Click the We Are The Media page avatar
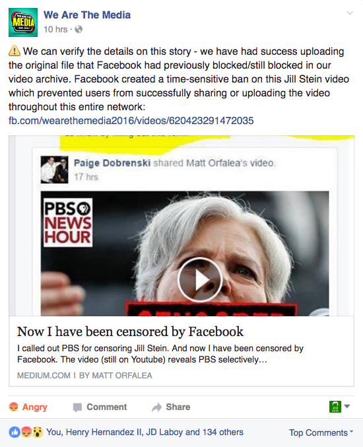363x447 pixels. (x=23, y=22)
